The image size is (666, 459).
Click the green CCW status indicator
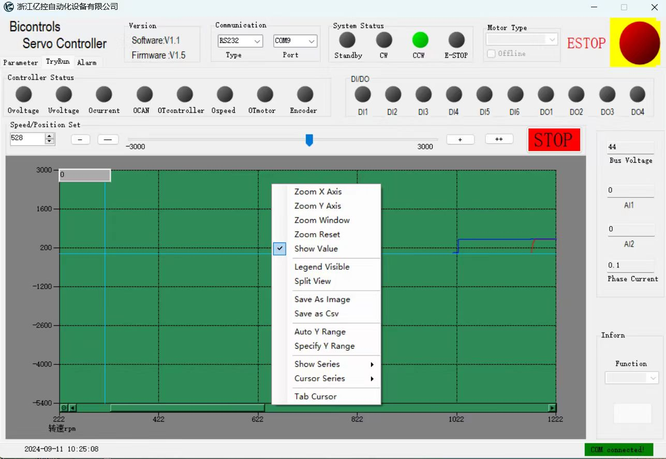(420, 40)
